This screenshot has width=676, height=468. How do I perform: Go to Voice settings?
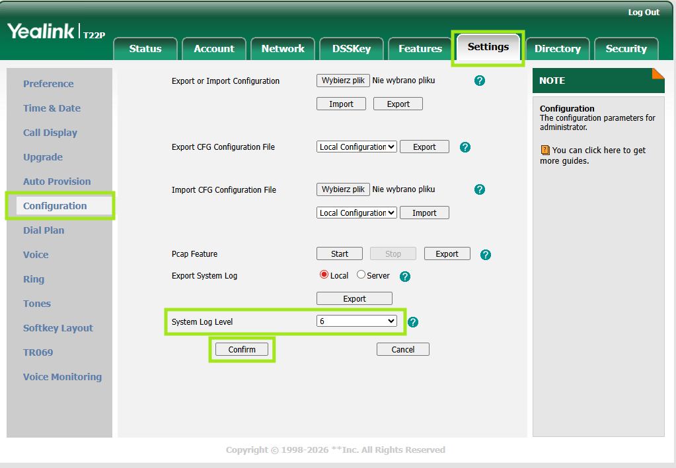[36, 255]
